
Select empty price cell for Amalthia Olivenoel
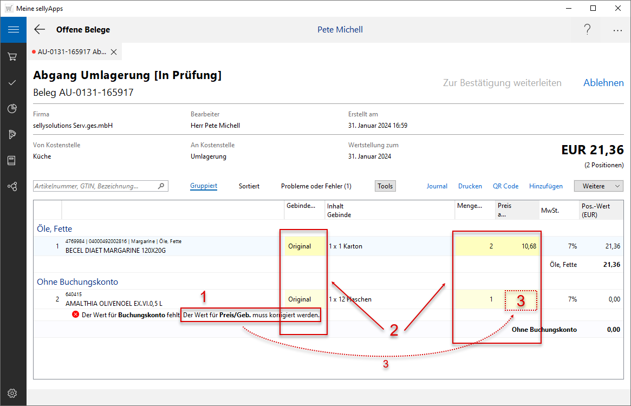(x=521, y=300)
